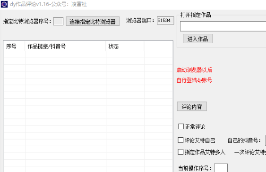Viewport: 266px width, 172px height.
Task: Open the 评论内容 button
Action: [192, 106]
